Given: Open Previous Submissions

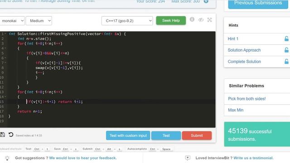Looking at the screenshot, I should point(258,4).
